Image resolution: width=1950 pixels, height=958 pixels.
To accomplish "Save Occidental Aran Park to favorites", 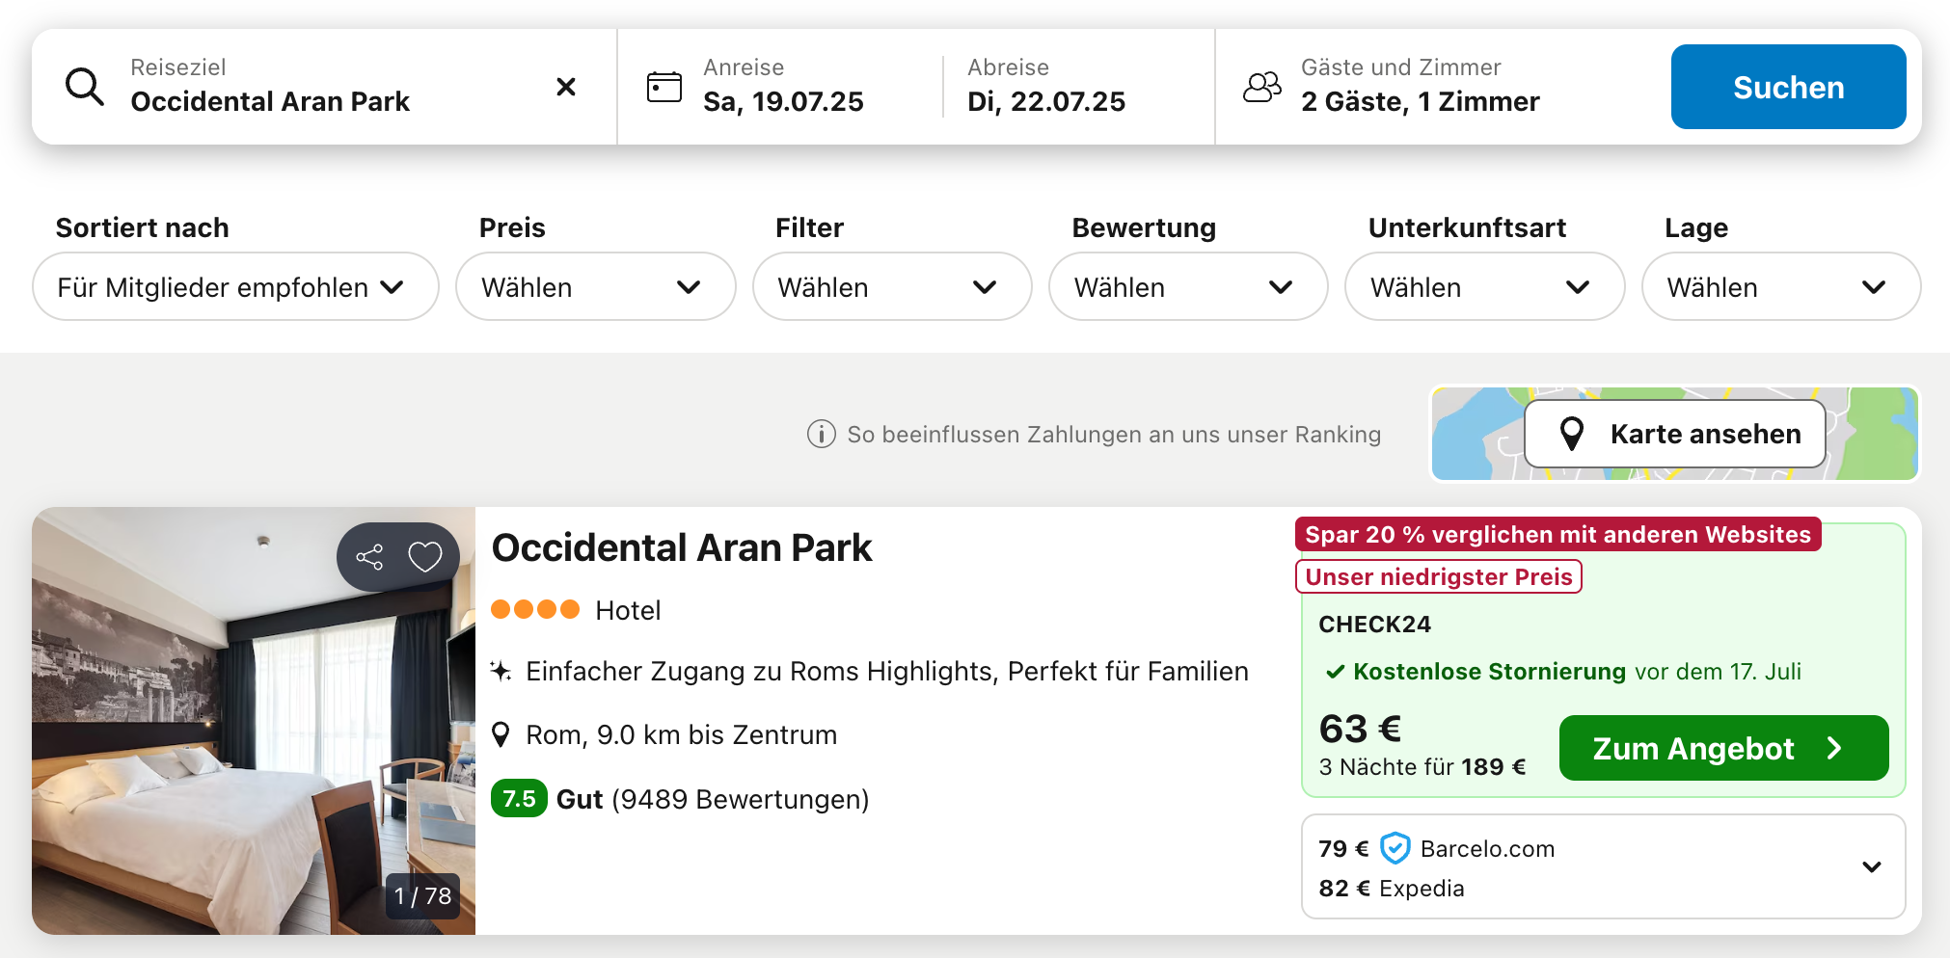I will [x=424, y=556].
